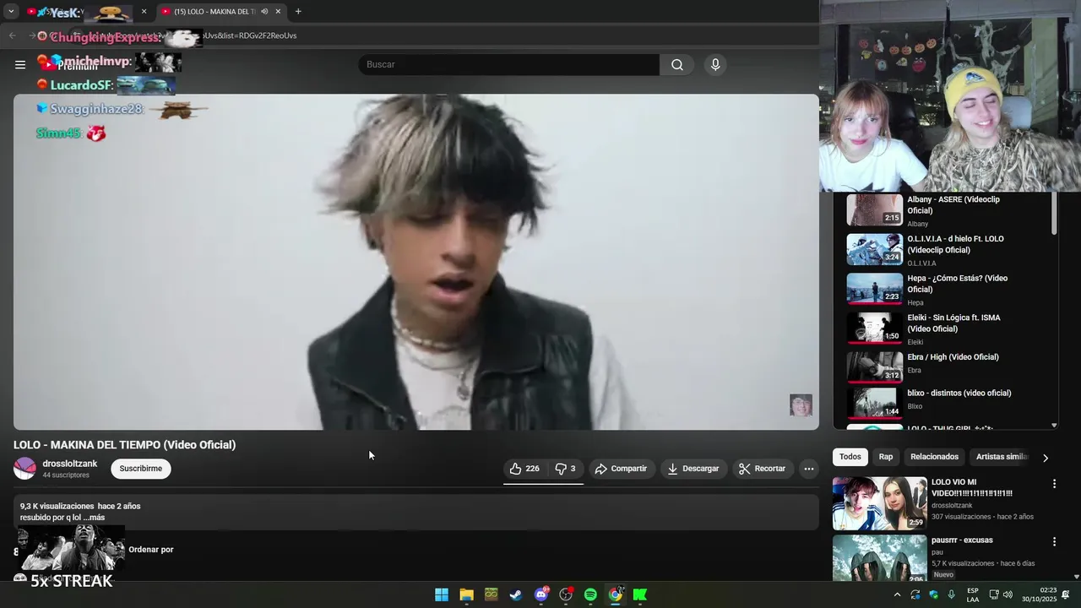Image resolution: width=1081 pixels, height=608 pixels.
Task: Open the ESP LAA language switcher
Action: (973, 594)
